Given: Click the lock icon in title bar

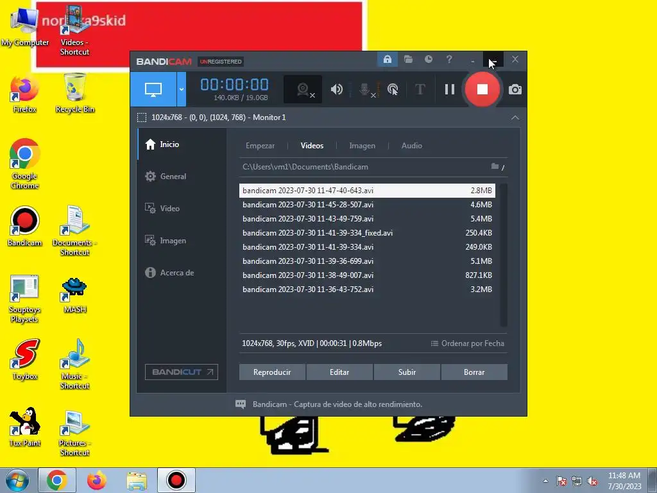Looking at the screenshot, I should 388,60.
